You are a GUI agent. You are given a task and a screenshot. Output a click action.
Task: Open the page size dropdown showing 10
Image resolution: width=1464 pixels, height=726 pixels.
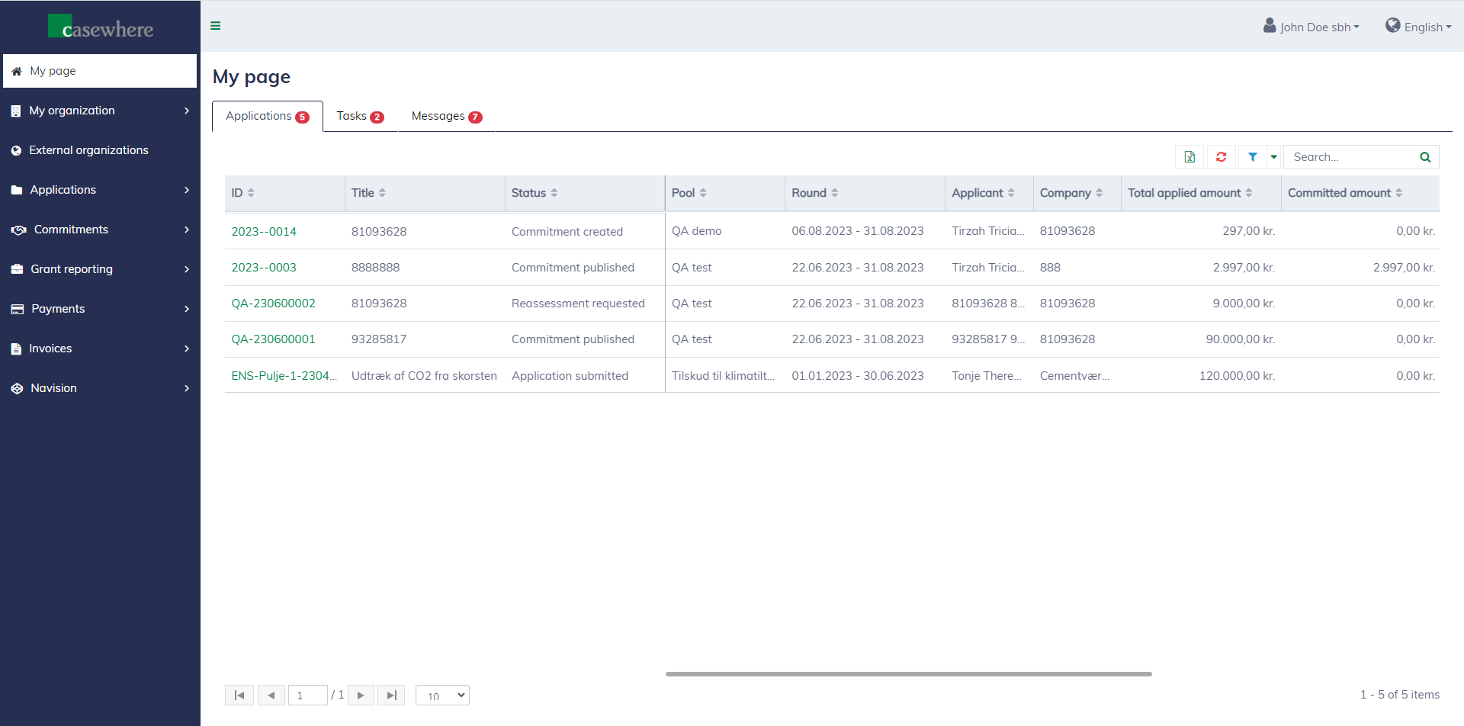[x=442, y=695]
